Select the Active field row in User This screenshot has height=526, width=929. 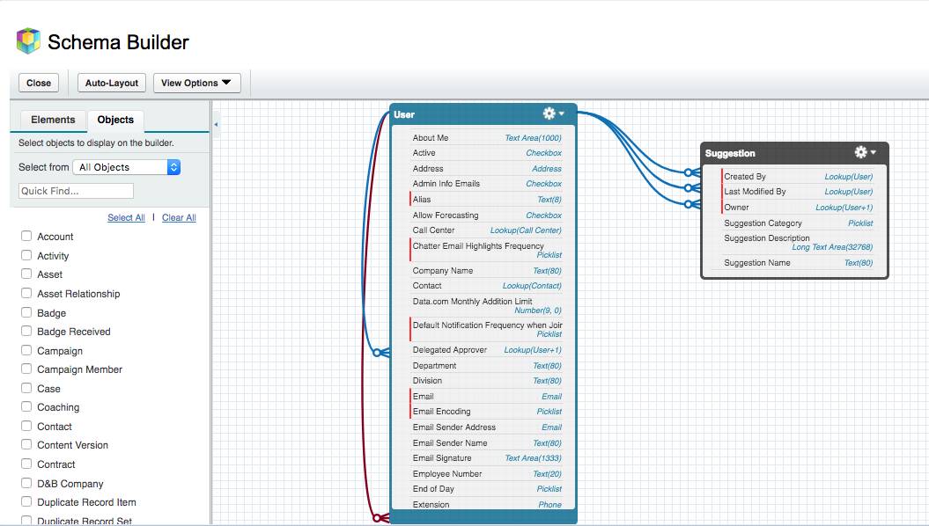486,153
